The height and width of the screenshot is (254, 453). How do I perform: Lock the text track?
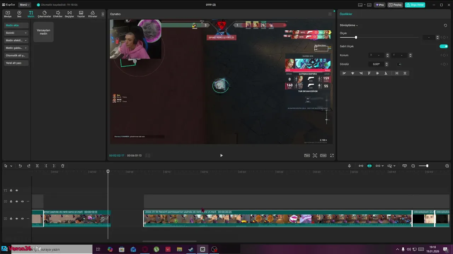[x=11, y=190]
